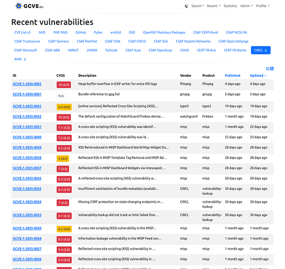Switch to CSAF CISA tab
285x269 pixels.
(113, 42)
